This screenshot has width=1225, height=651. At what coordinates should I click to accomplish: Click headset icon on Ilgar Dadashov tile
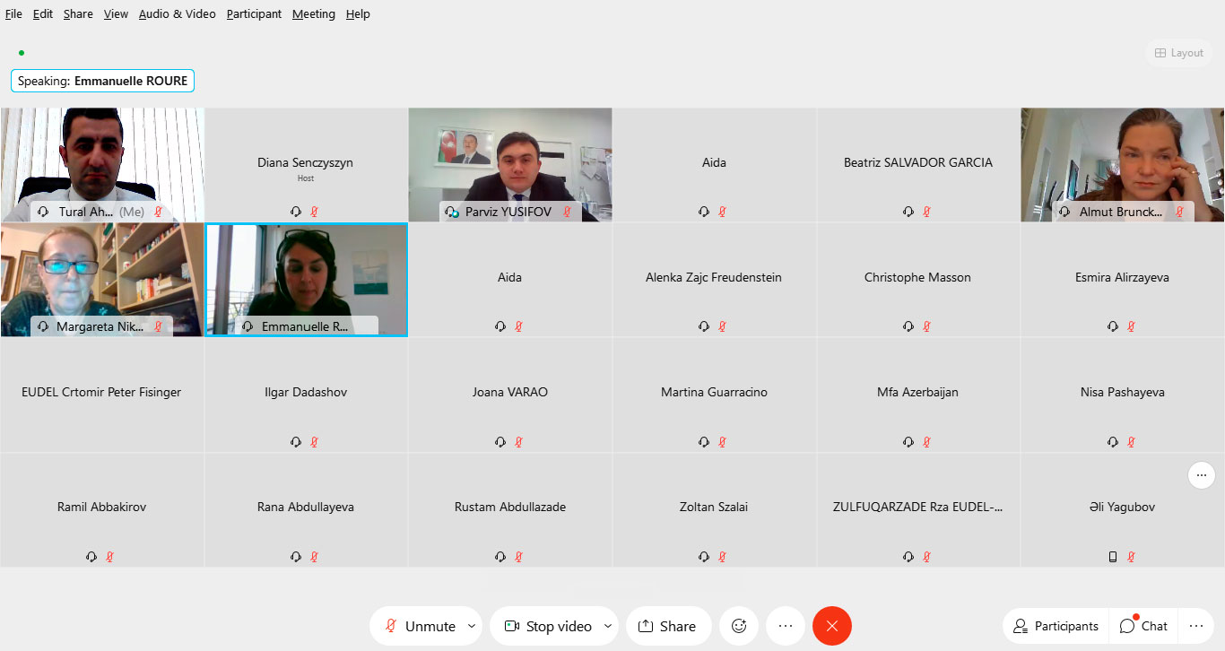pos(296,441)
